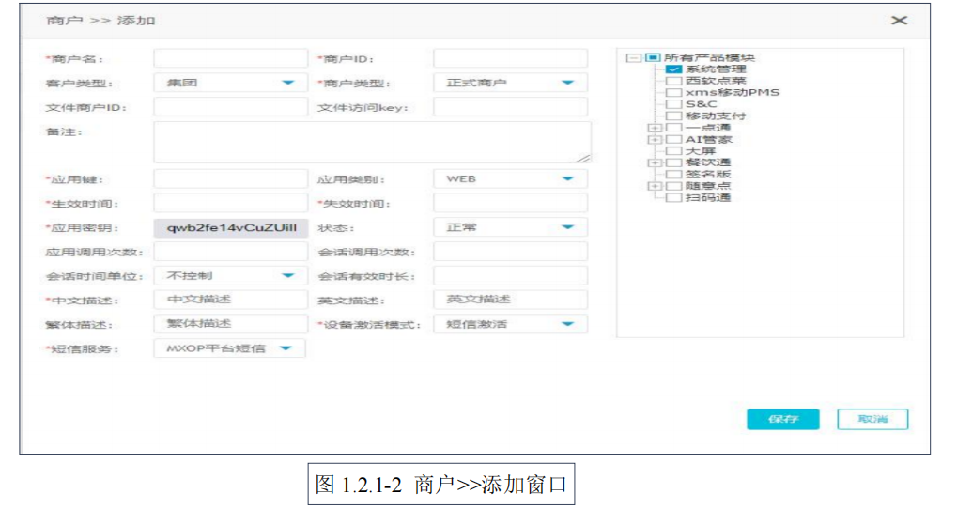Toggle the 所有产品模块 checkbox
This screenshot has height=509, width=957.
click(653, 57)
